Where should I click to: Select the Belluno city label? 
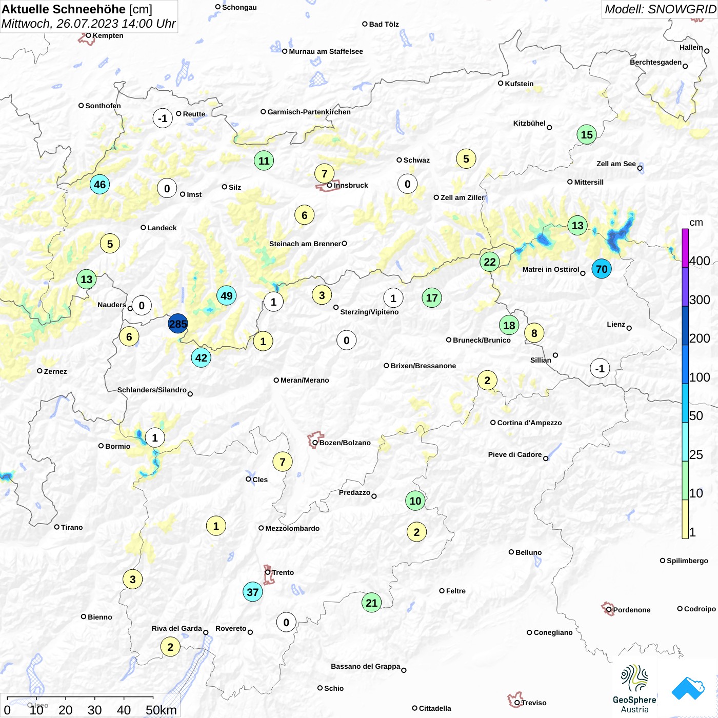[529, 552]
